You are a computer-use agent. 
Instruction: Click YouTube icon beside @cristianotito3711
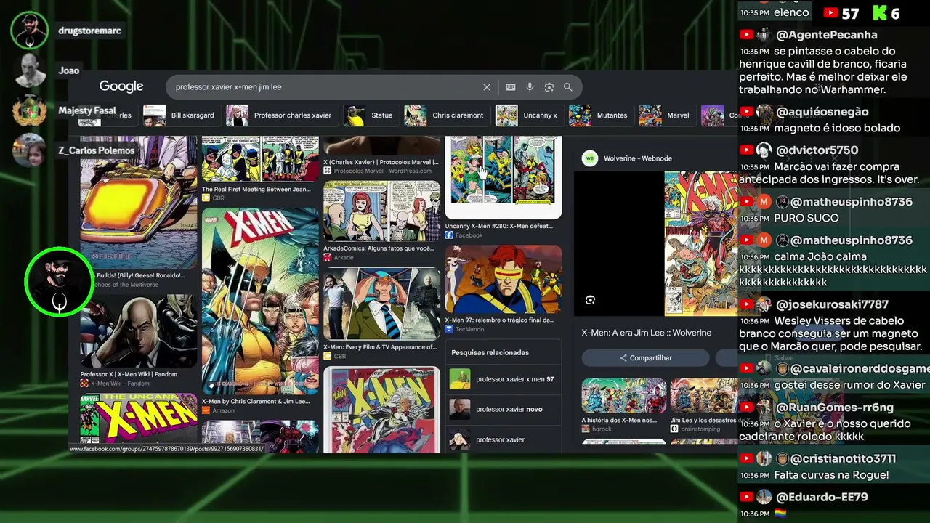(x=746, y=458)
